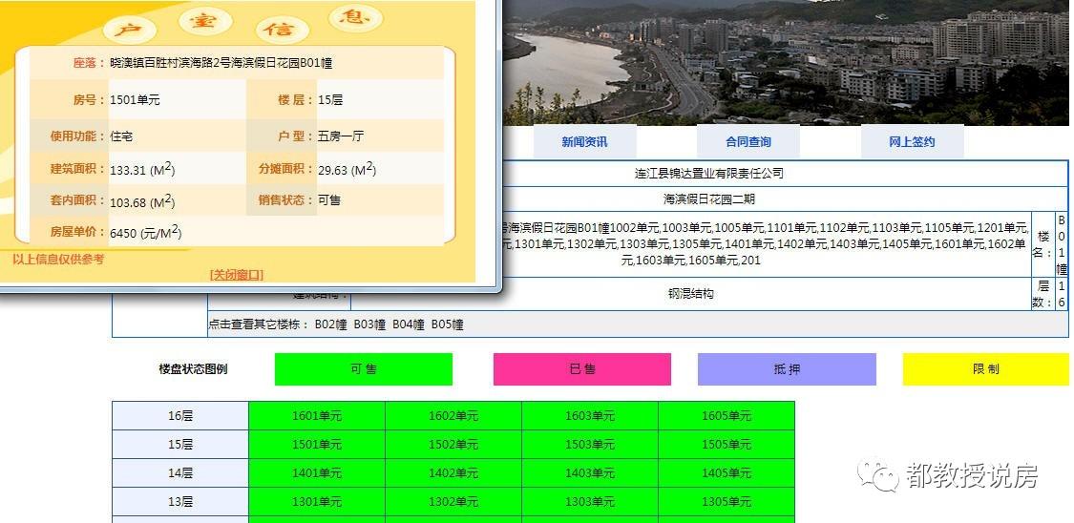
Task: Click the pink 已售 legend swatch
Action: (582, 369)
